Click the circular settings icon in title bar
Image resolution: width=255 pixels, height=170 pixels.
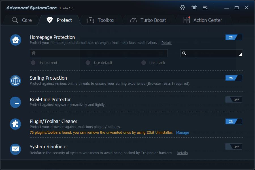click(183, 7)
